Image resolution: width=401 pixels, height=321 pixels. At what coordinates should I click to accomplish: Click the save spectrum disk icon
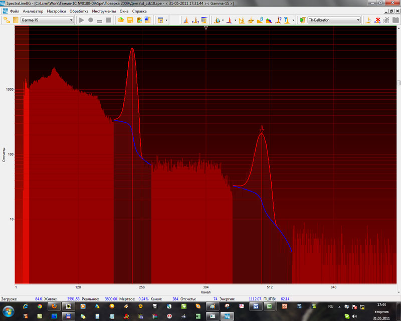pyautogui.click(x=130, y=20)
